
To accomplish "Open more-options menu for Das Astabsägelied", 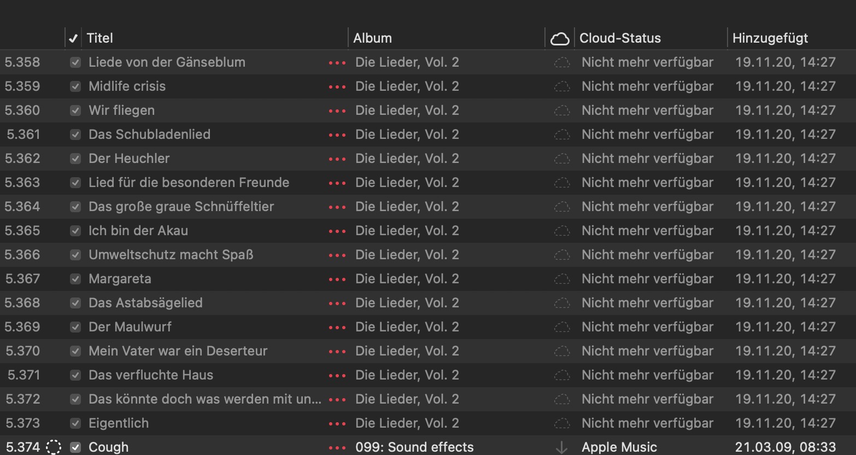I will [337, 304].
